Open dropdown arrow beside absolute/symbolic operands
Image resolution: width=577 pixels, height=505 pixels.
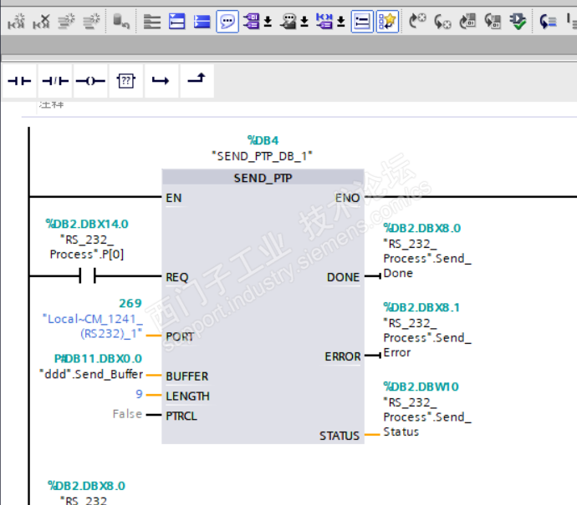coord(268,22)
